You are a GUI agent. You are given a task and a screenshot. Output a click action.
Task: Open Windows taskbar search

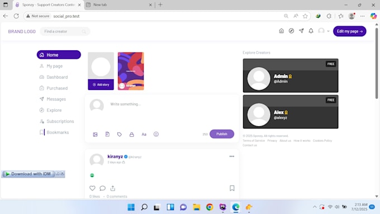point(144,207)
